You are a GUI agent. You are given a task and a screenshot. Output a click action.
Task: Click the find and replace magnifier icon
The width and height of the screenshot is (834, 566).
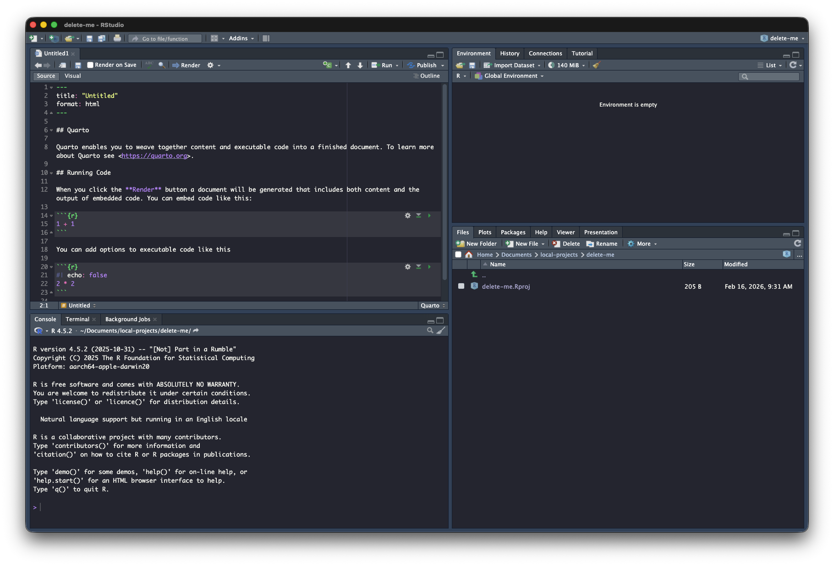(161, 65)
